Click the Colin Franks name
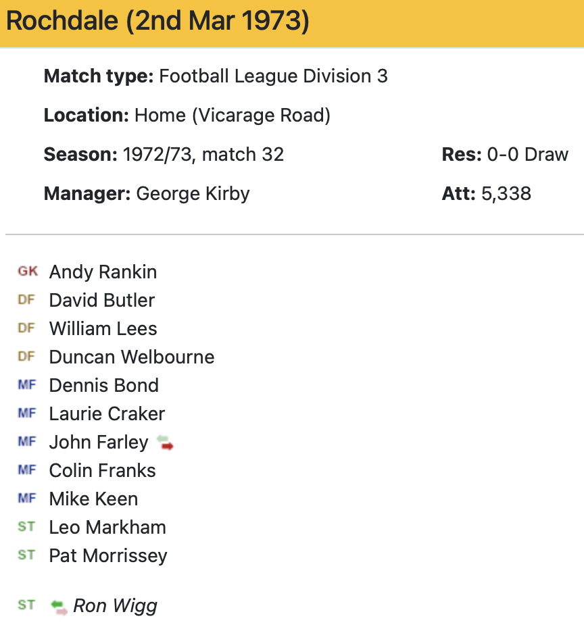584x631 pixels. [x=102, y=470]
